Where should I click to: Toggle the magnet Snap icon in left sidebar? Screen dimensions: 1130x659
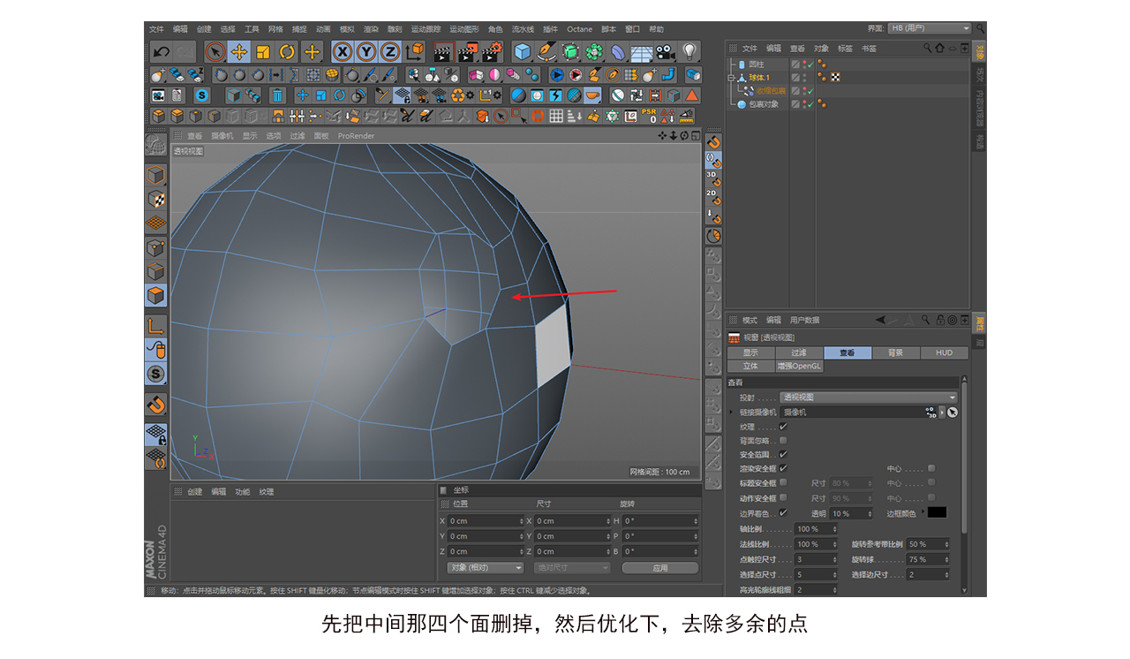pos(156,405)
